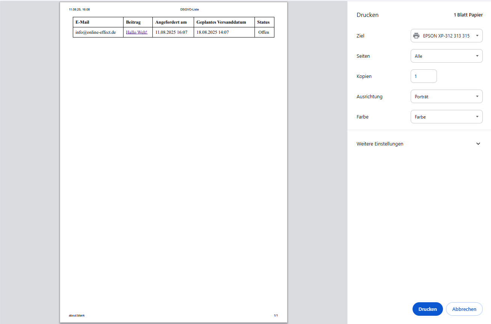This screenshot has width=491, height=324.
Task: Click the DSGVO-Liste page header title
Action: point(190,9)
